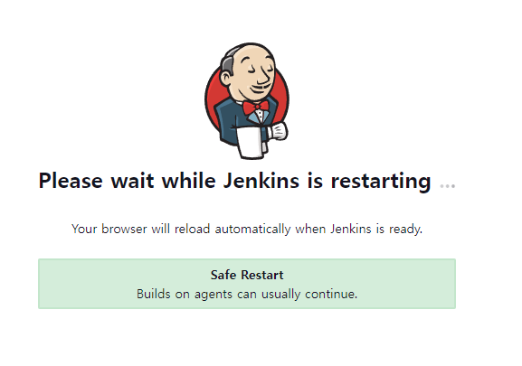Click the Jenkins butler mascot logo

coord(247,101)
